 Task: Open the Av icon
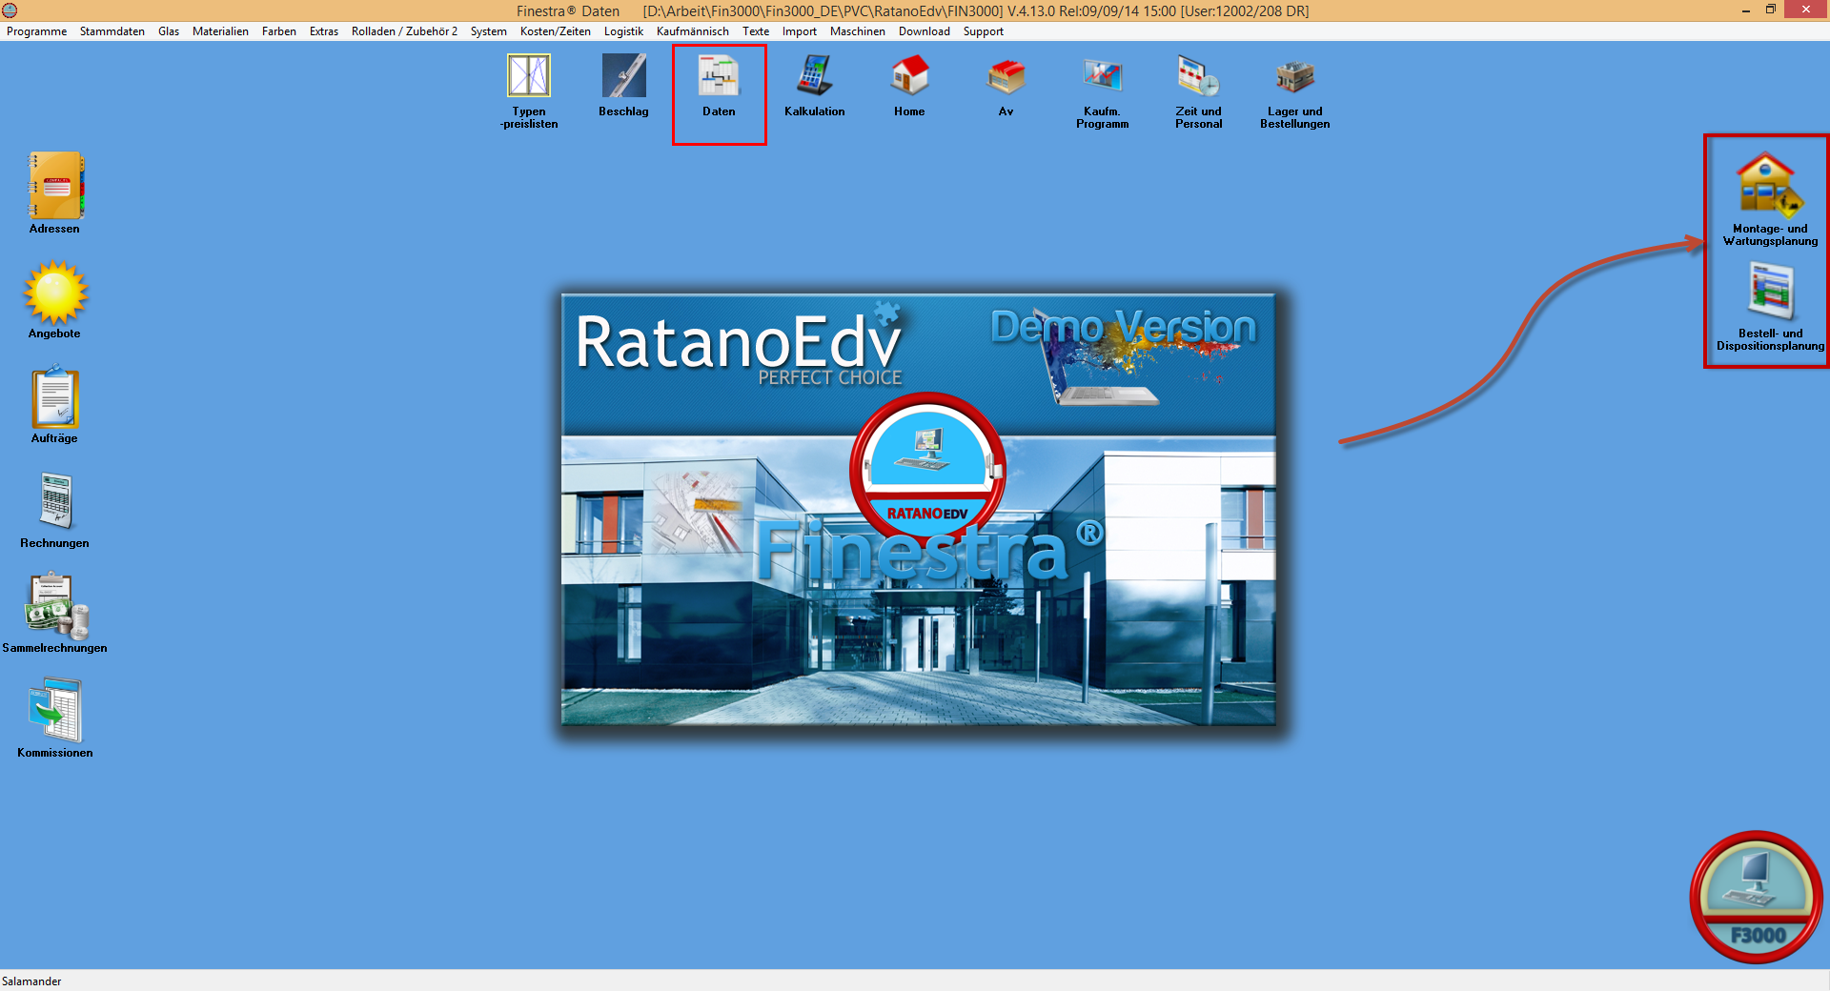1006,76
